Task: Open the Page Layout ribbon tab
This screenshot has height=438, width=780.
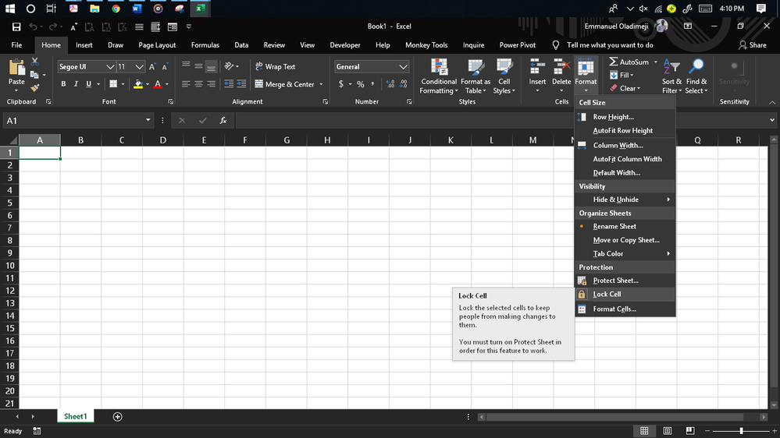Action: (x=157, y=45)
